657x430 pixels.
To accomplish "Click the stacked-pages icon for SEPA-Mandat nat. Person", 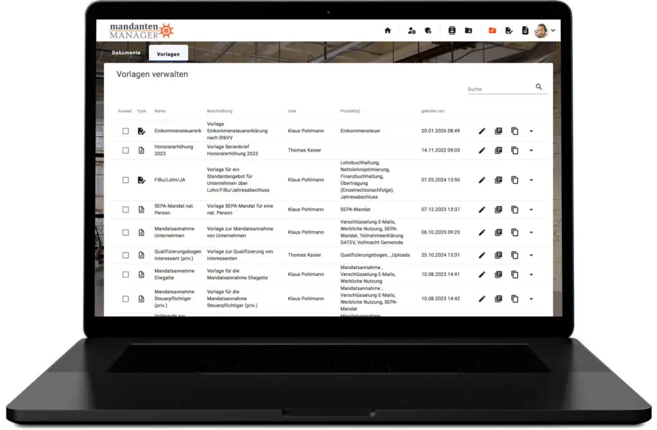I will click(x=498, y=210).
